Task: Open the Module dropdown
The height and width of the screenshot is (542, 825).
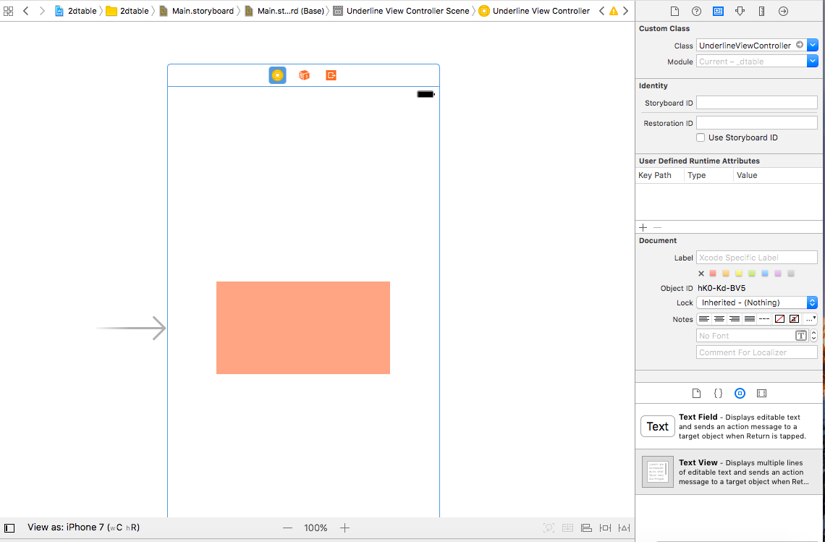Action: click(813, 62)
